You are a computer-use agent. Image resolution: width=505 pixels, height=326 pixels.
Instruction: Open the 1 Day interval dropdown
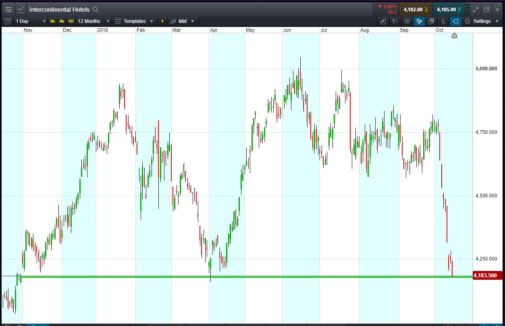tap(31, 21)
